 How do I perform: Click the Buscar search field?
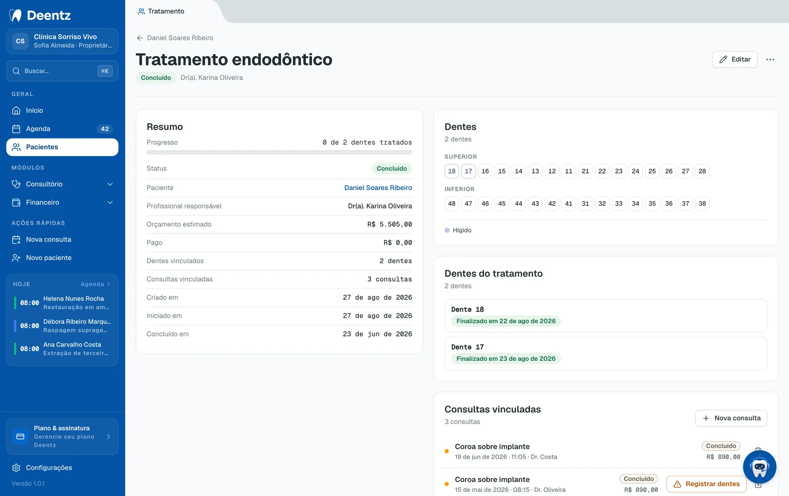pos(62,71)
